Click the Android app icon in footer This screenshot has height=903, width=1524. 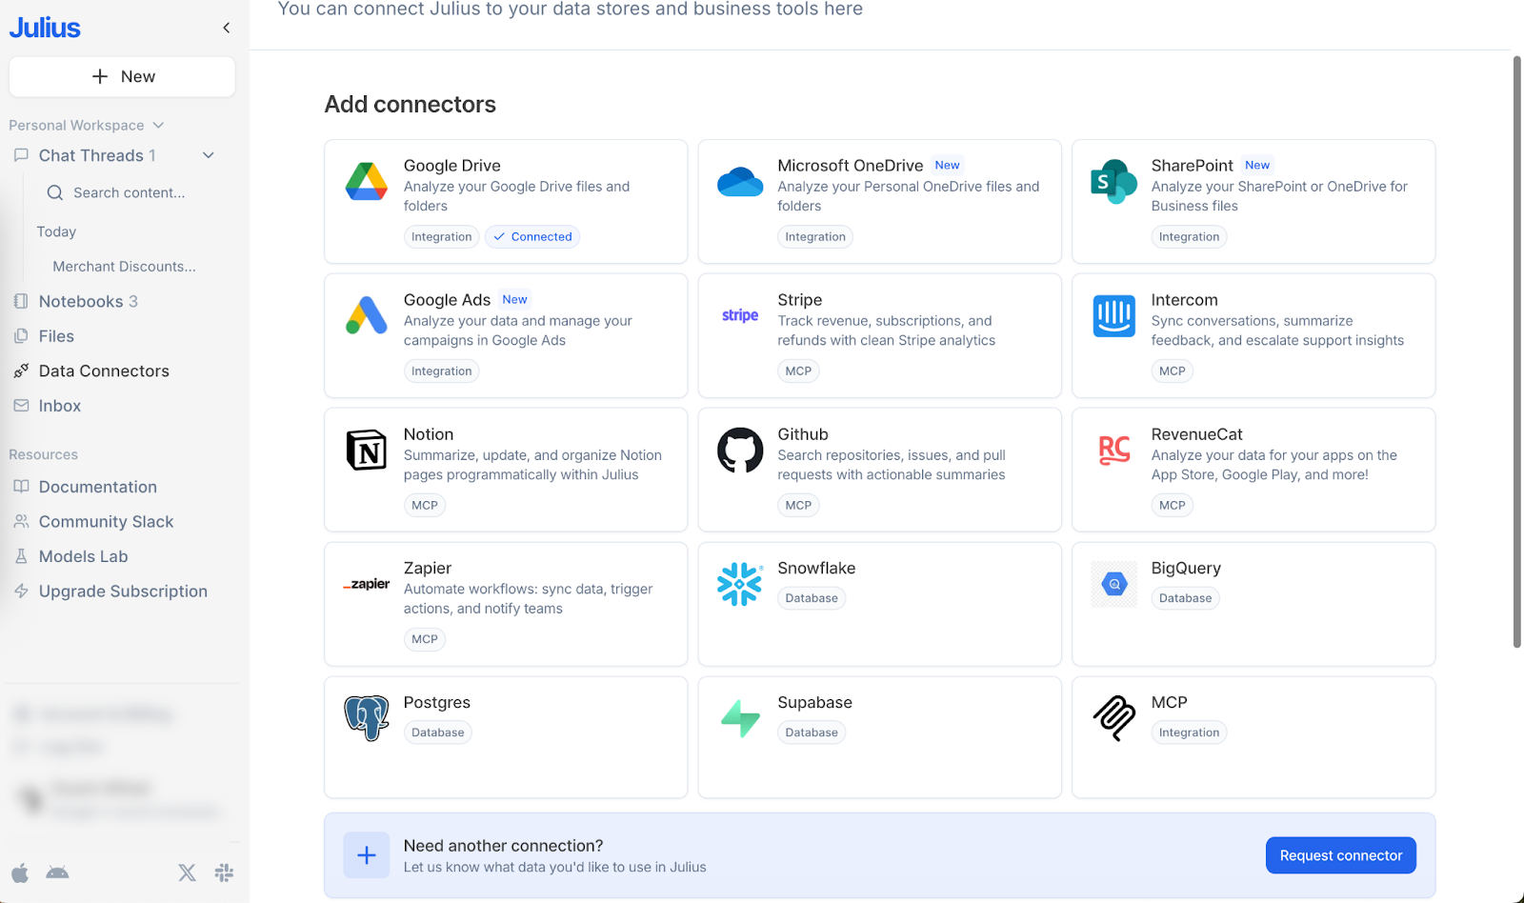click(x=57, y=873)
